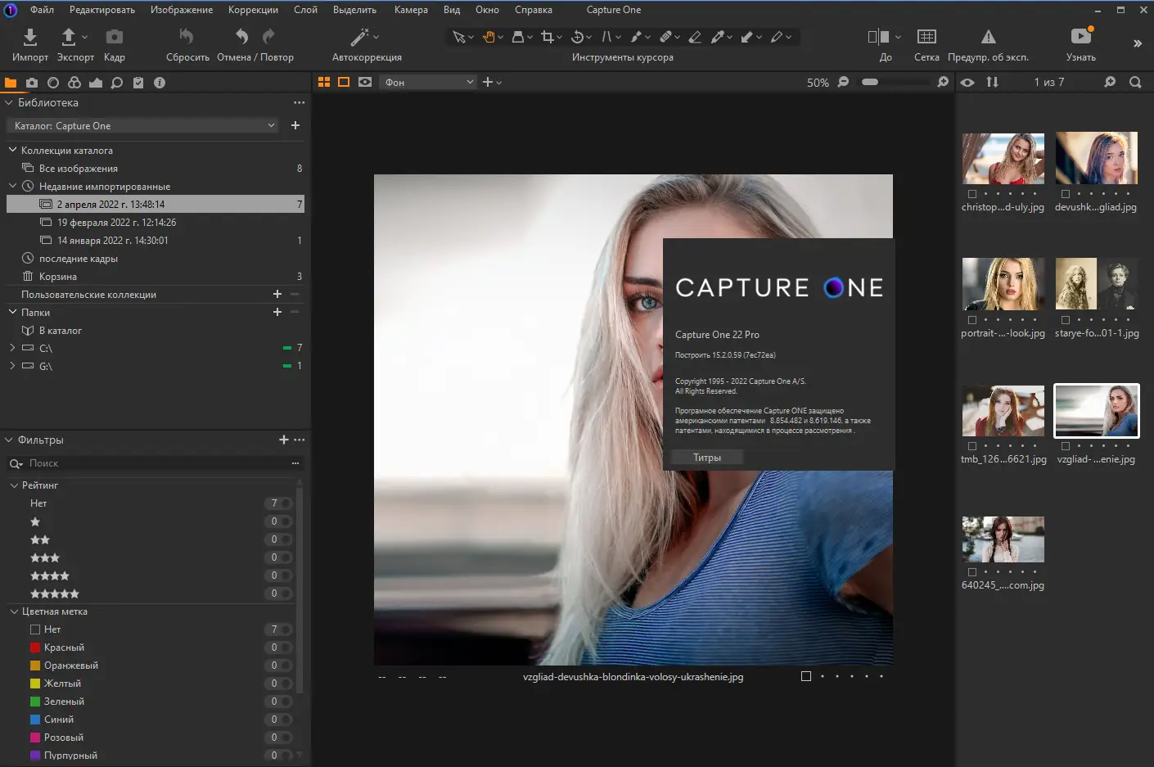
Task: Click the Титры button in About dialog
Action: tap(707, 458)
